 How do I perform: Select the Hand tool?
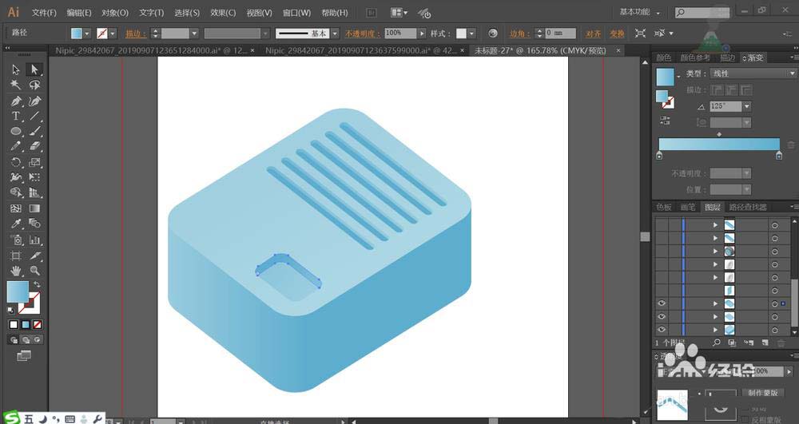click(x=16, y=271)
